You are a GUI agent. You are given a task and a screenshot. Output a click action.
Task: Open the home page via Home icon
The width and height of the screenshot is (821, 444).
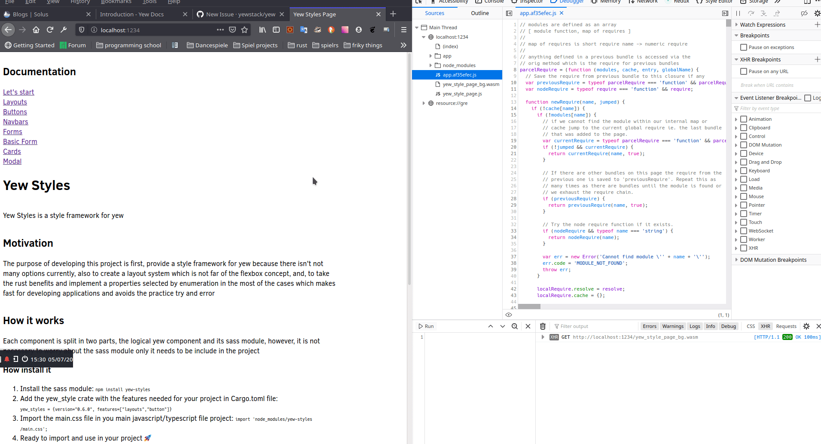[36, 30]
